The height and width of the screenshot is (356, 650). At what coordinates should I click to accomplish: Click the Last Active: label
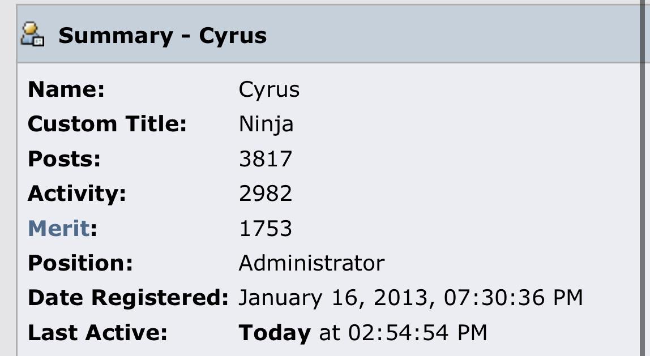(x=97, y=333)
